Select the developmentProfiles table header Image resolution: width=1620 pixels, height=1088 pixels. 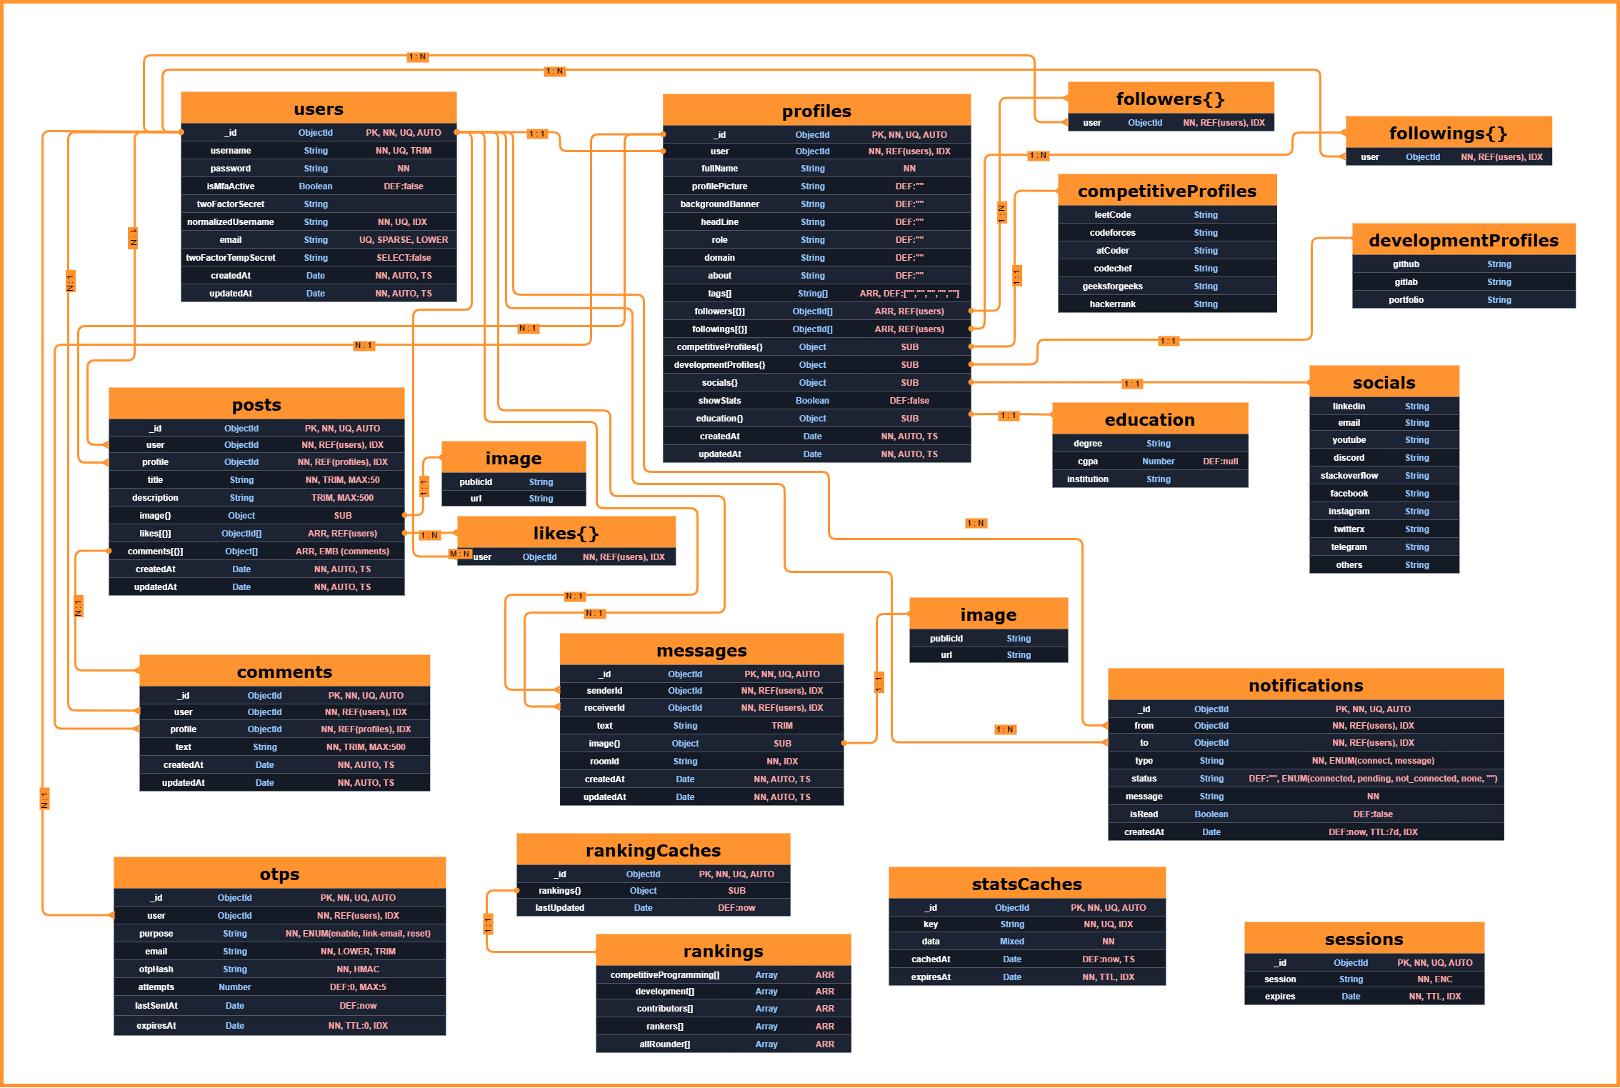[1463, 239]
